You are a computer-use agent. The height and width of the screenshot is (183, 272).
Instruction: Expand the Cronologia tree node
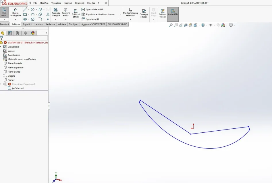click(x=1, y=47)
